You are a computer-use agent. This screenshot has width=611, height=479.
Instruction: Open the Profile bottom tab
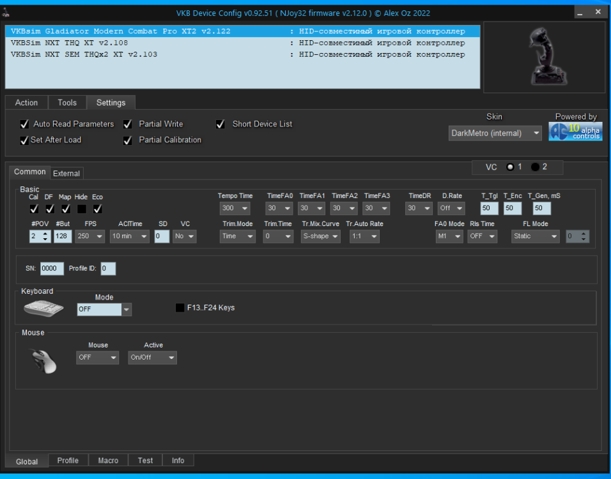[x=68, y=460]
